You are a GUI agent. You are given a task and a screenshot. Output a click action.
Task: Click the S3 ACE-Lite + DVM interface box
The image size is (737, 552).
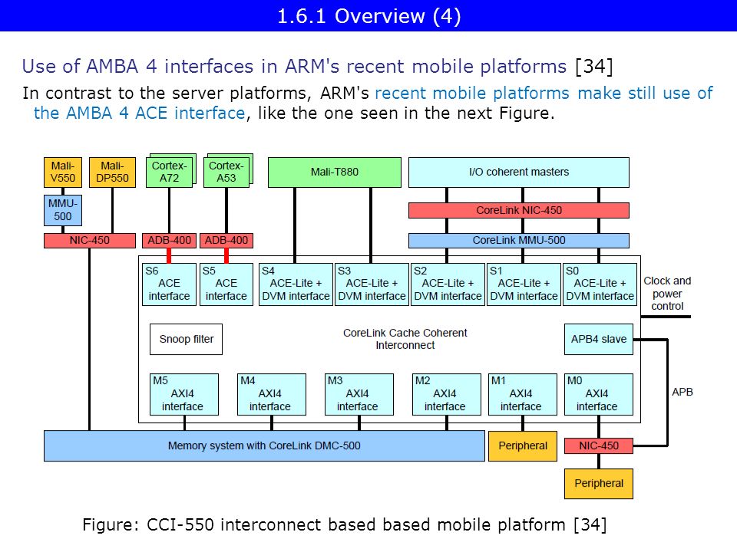point(372,284)
